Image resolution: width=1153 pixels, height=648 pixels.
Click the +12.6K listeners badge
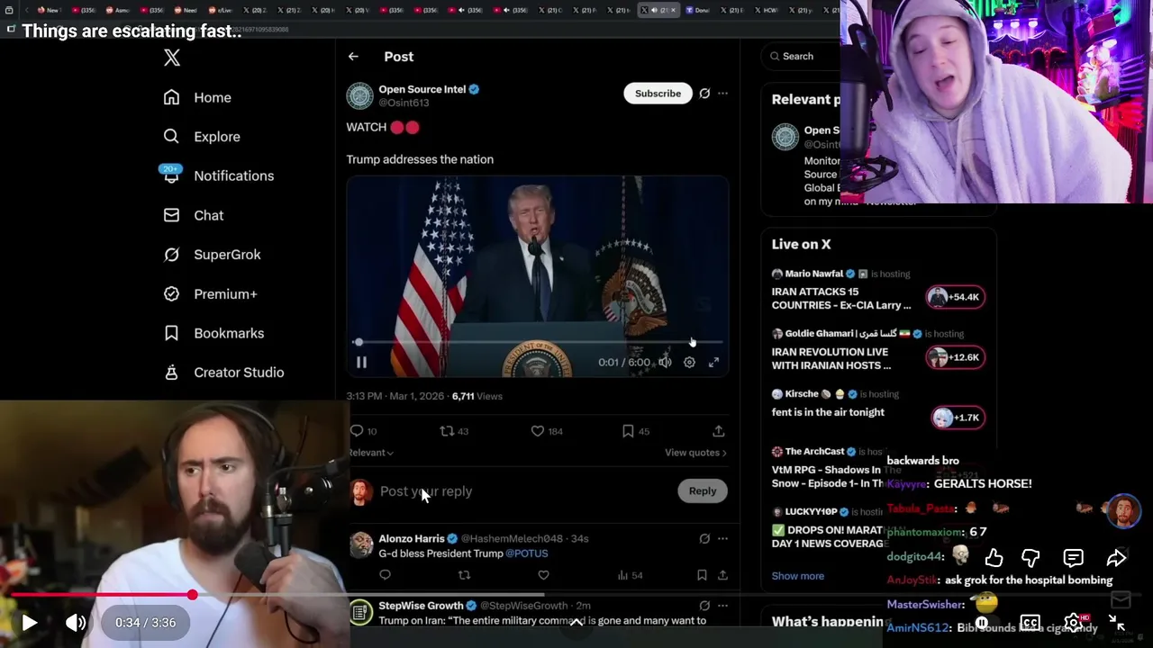click(956, 357)
